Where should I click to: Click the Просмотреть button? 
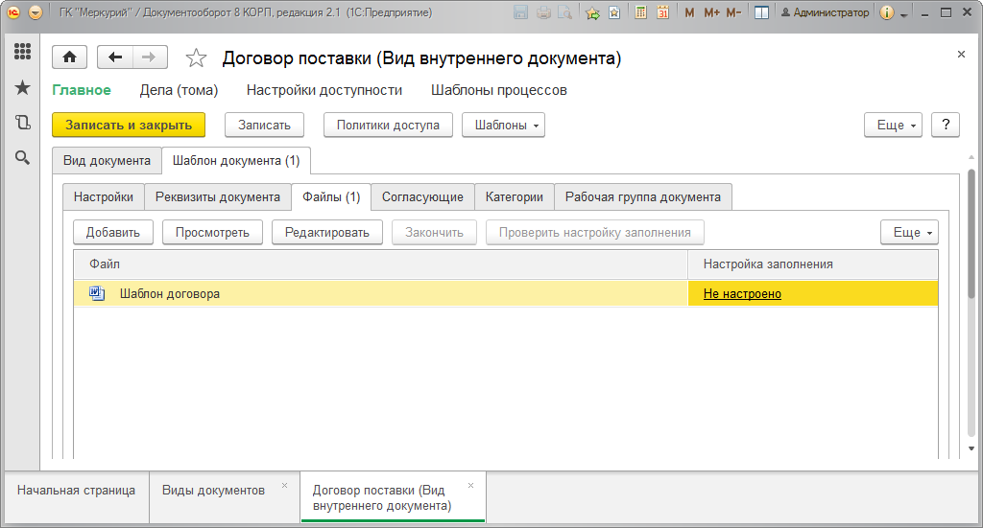tap(212, 233)
